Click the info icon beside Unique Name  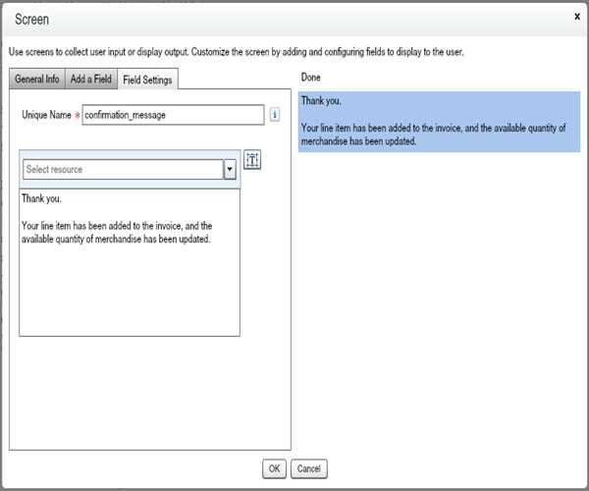275,115
